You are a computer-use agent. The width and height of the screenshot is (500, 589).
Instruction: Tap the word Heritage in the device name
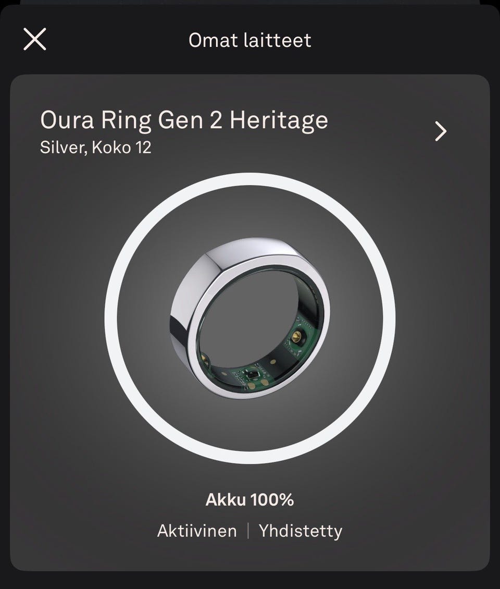click(279, 120)
